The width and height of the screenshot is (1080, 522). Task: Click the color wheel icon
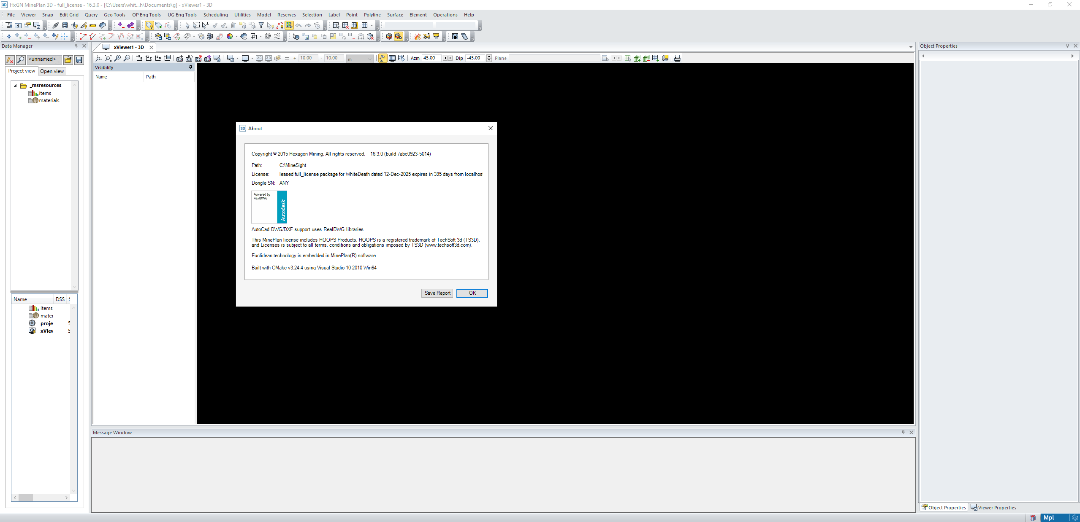tap(230, 36)
